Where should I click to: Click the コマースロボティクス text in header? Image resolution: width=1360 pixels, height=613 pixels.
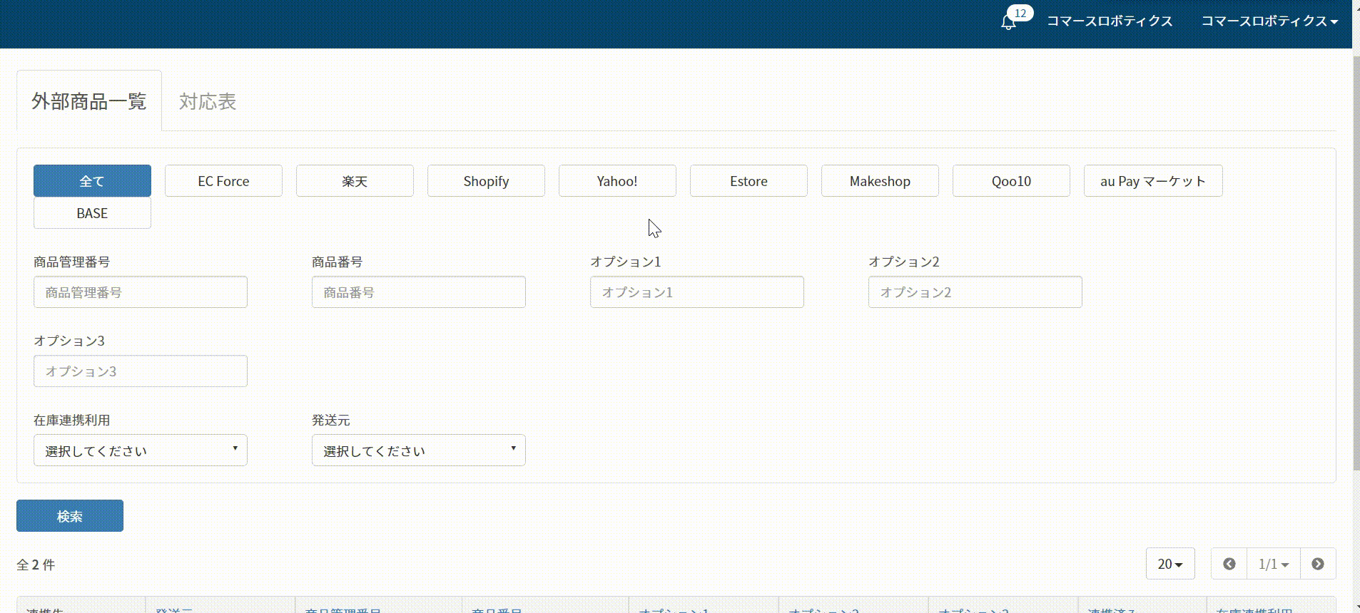[x=1110, y=21]
